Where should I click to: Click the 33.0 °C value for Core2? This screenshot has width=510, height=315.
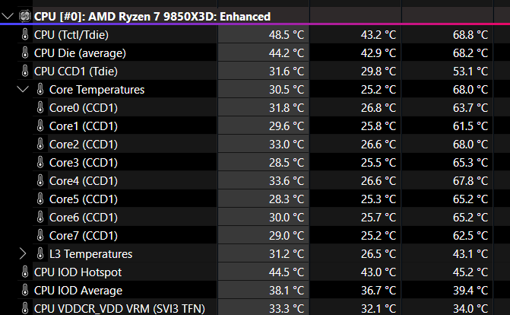287,145
